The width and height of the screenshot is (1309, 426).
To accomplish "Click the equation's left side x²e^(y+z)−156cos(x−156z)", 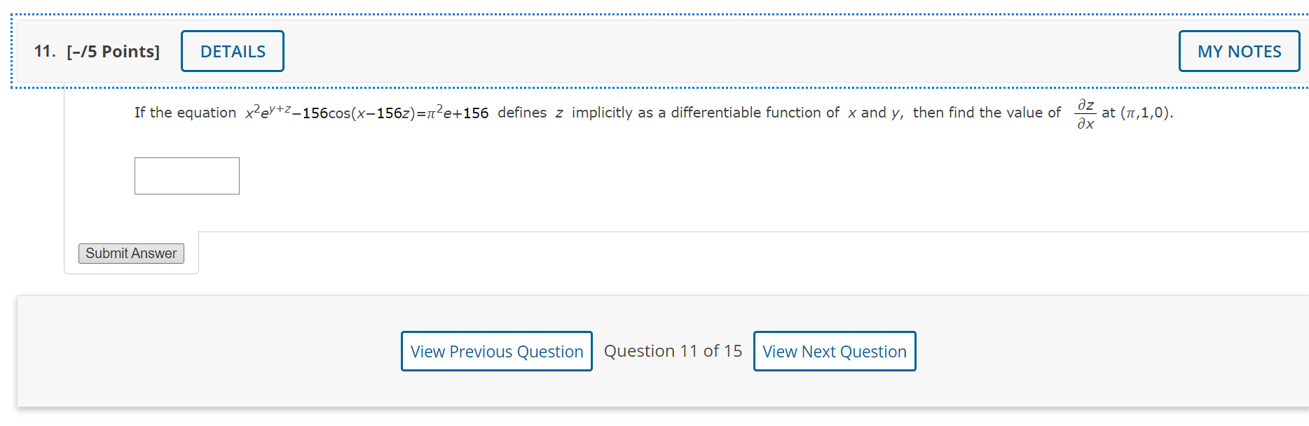I will click(x=330, y=112).
